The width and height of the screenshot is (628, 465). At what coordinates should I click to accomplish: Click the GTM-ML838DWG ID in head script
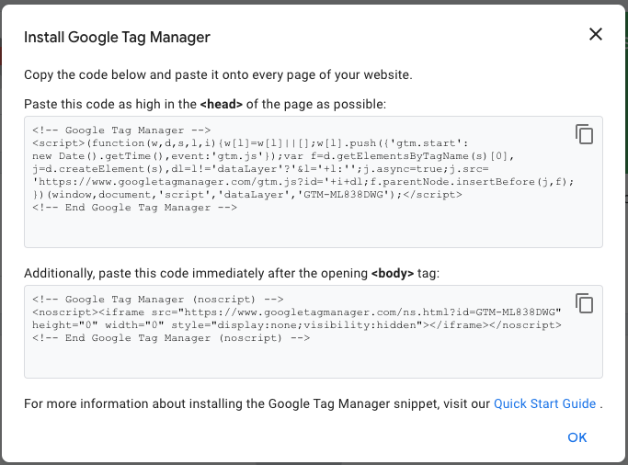341,195
